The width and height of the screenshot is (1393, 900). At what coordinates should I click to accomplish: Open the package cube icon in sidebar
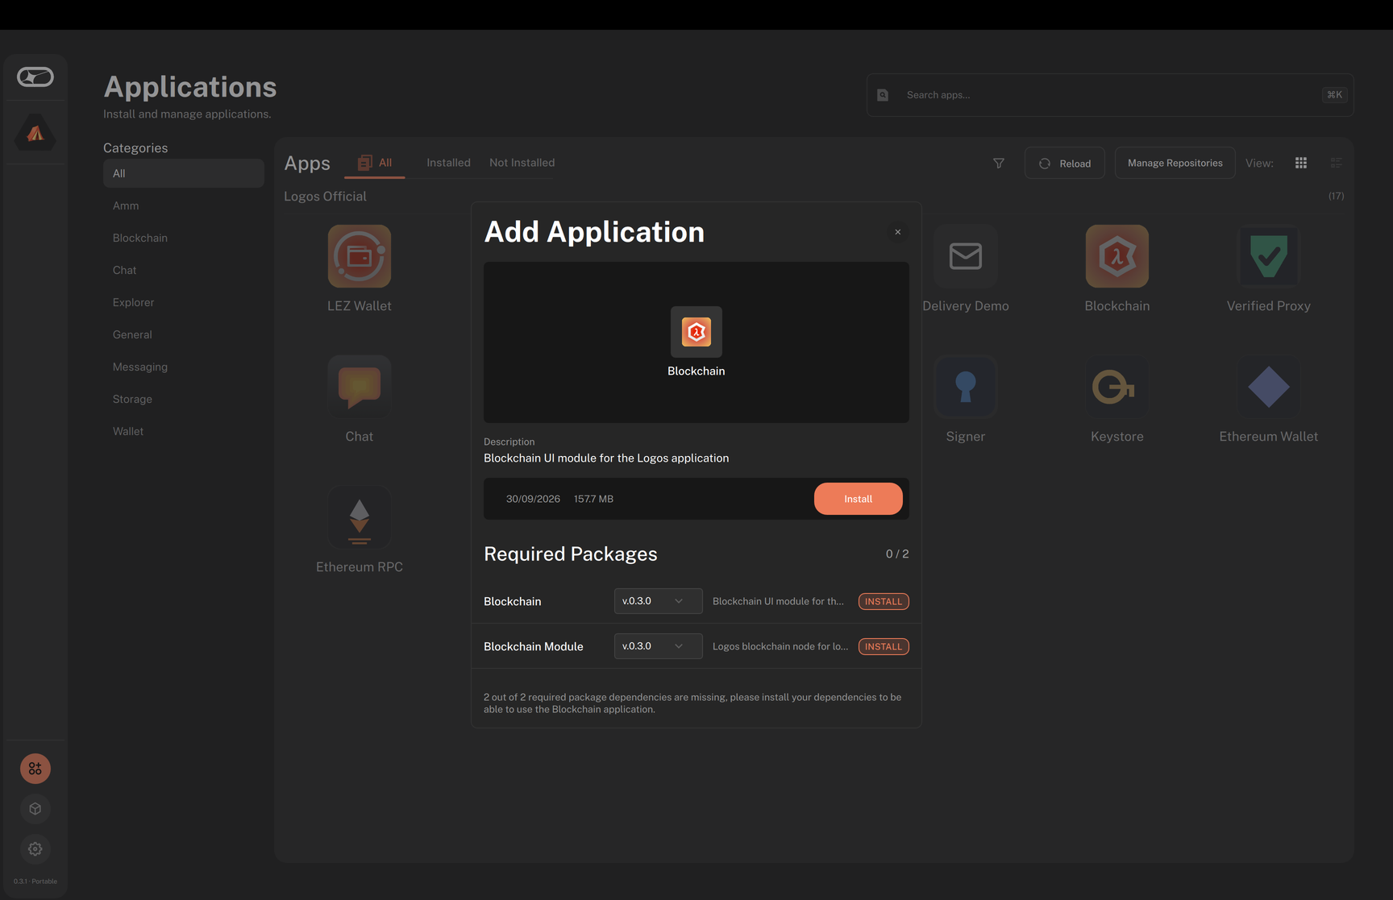click(x=35, y=809)
